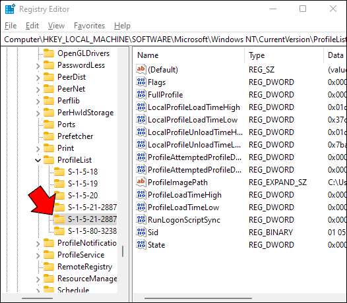Click the registry path address bar
This screenshot has width=347, height=303.
(x=173, y=40)
